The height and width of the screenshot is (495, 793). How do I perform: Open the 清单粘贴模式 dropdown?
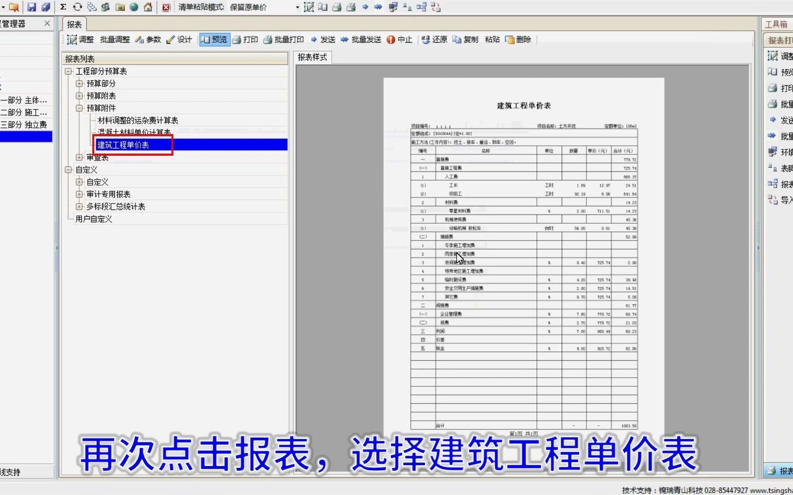point(297,7)
